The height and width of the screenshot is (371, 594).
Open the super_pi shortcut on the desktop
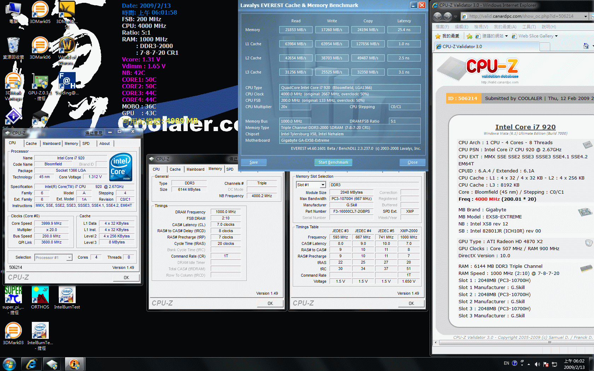(13, 300)
